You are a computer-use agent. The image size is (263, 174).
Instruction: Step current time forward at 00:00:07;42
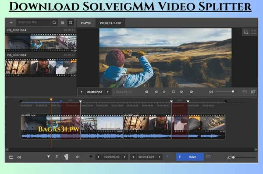(108, 92)
